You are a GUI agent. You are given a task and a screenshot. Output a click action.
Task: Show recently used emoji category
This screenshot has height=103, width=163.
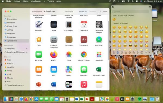(114, 52)
